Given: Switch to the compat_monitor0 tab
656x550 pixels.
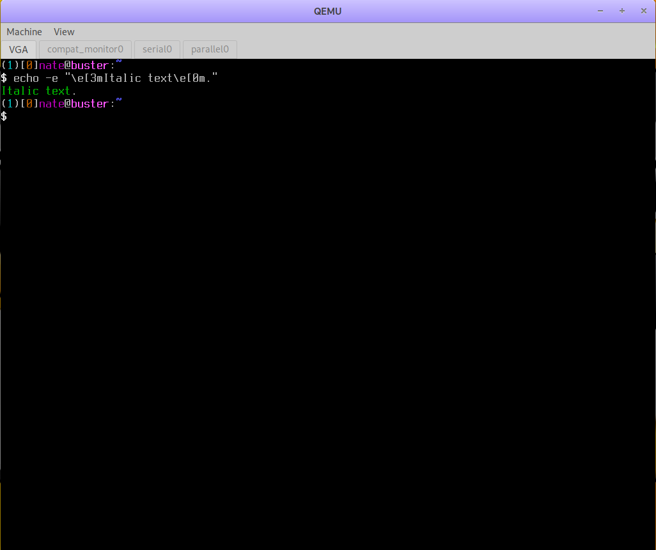Looking at the screenshot, I should pos(85,49).
